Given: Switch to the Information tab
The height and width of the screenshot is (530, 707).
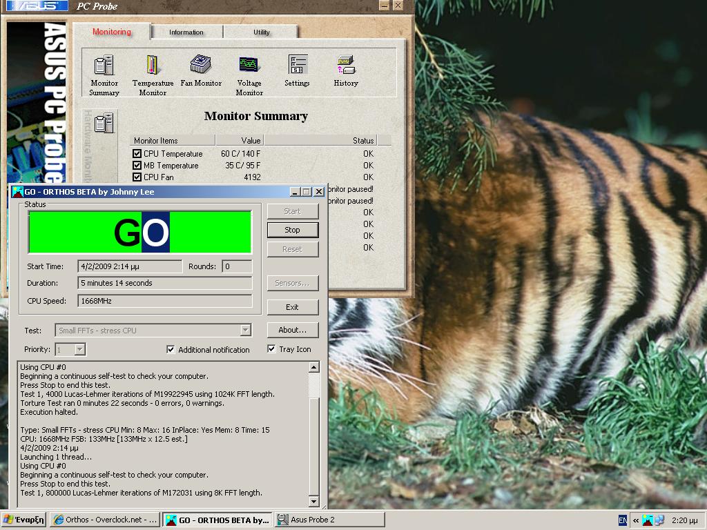Looking at the screenshot, I should click(186, 32).
